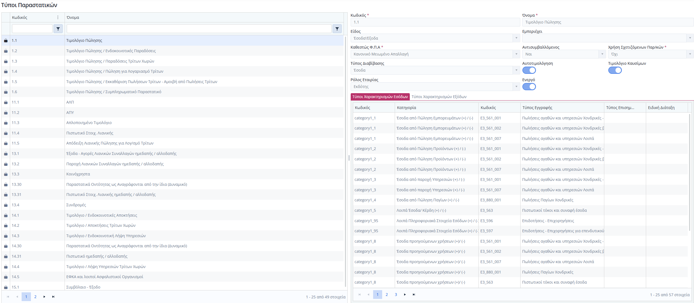This screenshot has height=303, width=694.
Task: Go to next page in left grid
Action: [44, 297]
